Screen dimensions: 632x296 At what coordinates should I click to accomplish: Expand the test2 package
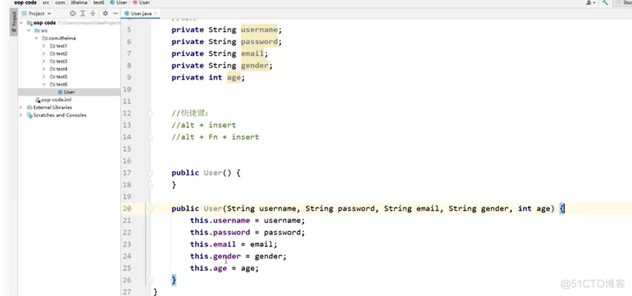(44, 54)
